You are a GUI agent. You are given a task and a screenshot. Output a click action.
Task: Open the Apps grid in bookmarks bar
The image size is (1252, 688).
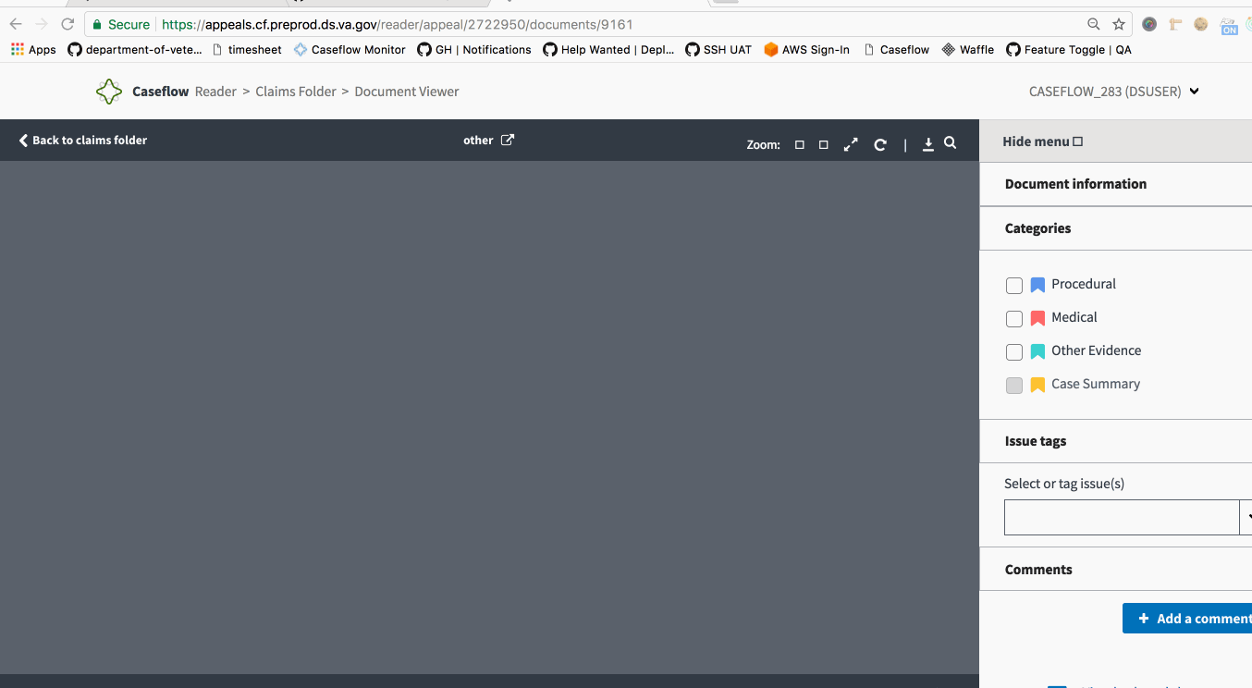[33, 50]
